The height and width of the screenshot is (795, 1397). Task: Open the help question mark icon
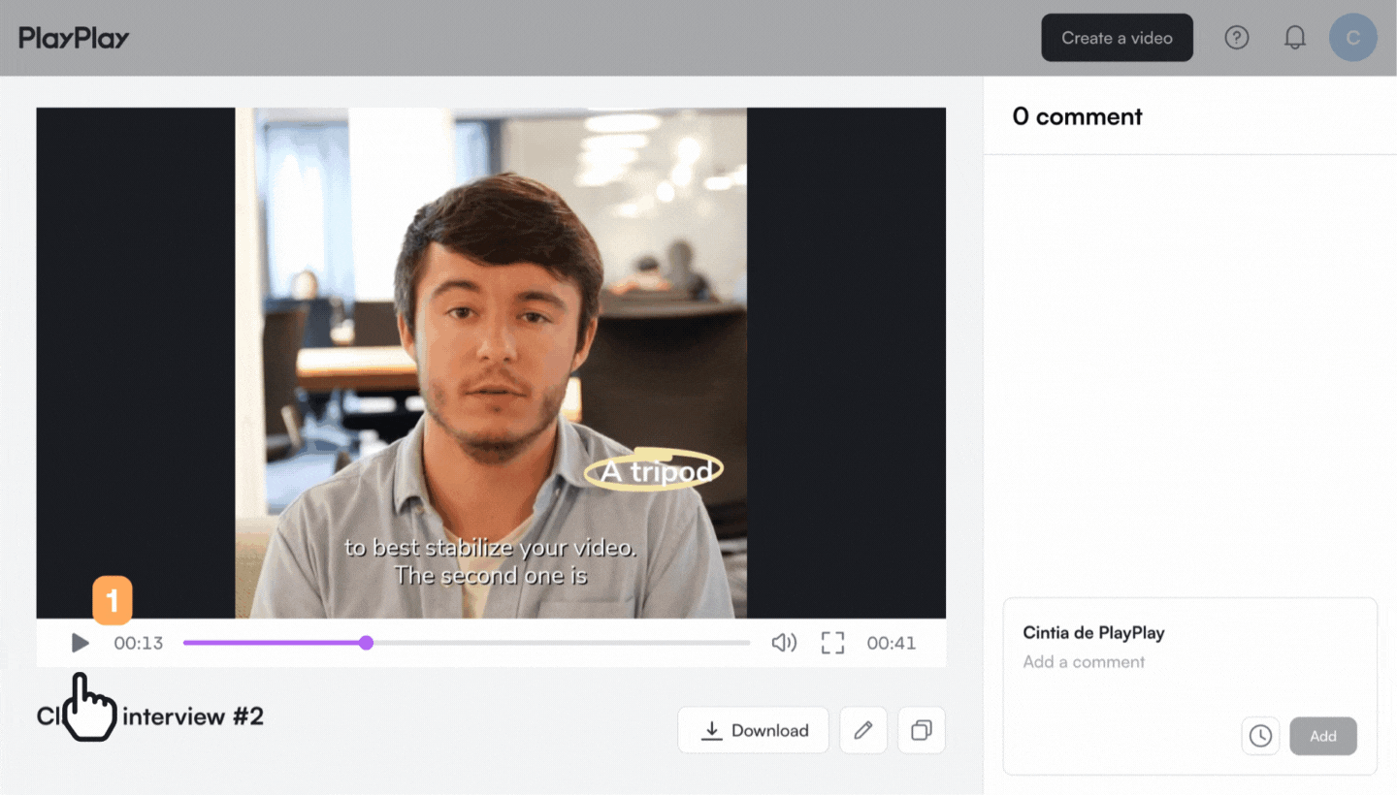coord(1236,37)
